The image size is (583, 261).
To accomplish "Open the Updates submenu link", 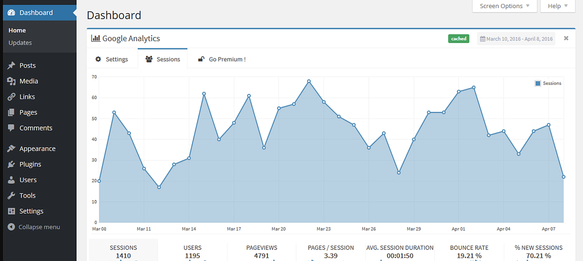I will click(x=20, y=43).
